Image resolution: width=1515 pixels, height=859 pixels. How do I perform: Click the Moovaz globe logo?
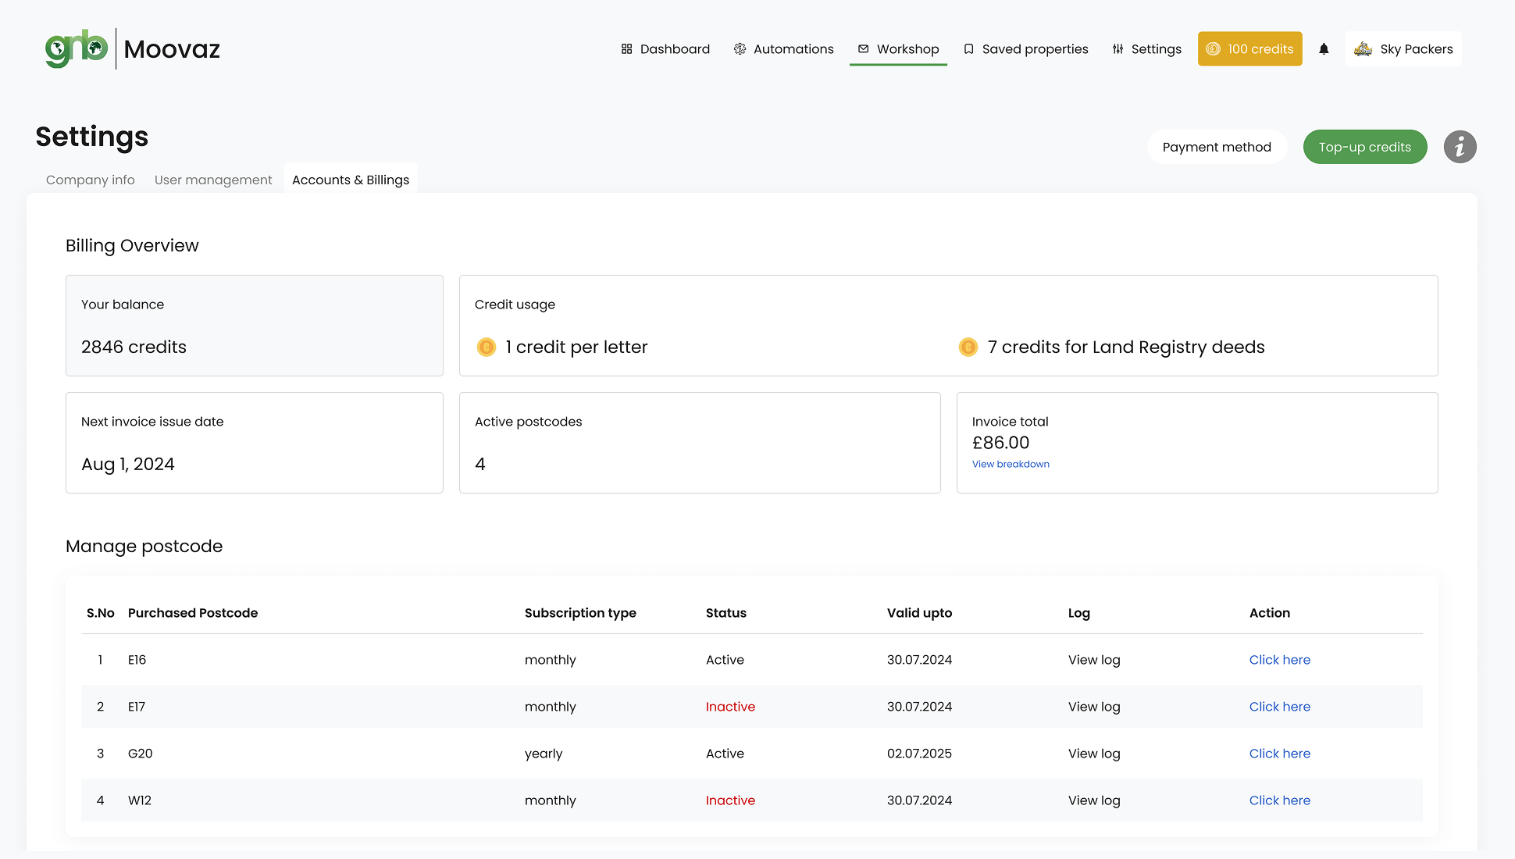point(77,48)
